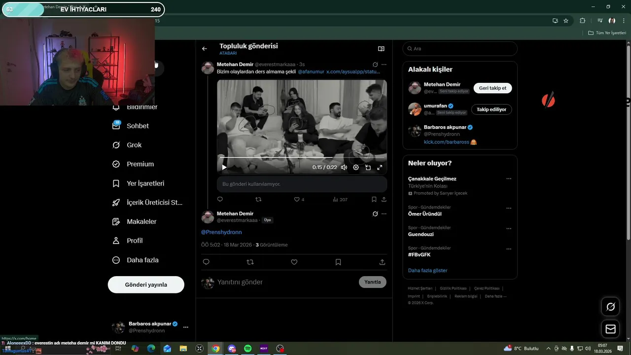631x355 pixels.
Task: Click Takip ediliyor for umurafan
Action: tap(491, 109)
